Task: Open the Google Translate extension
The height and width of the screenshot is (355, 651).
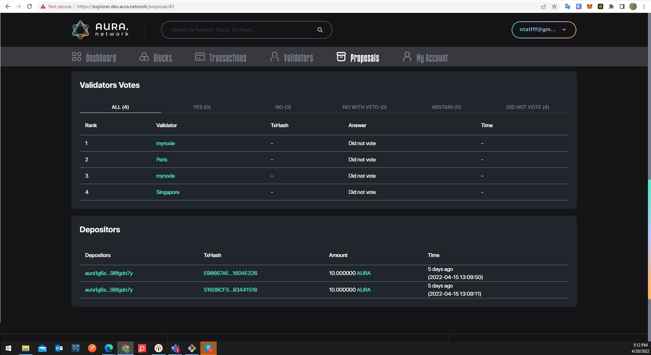Action: tap(568, 6)
